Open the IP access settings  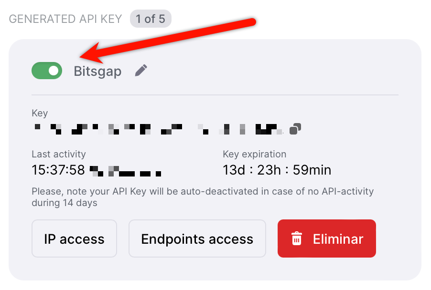coord(74,238)
